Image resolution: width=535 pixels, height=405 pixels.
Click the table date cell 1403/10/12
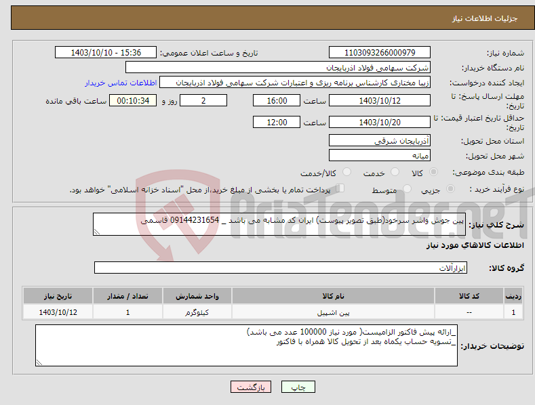pos(58,312)
